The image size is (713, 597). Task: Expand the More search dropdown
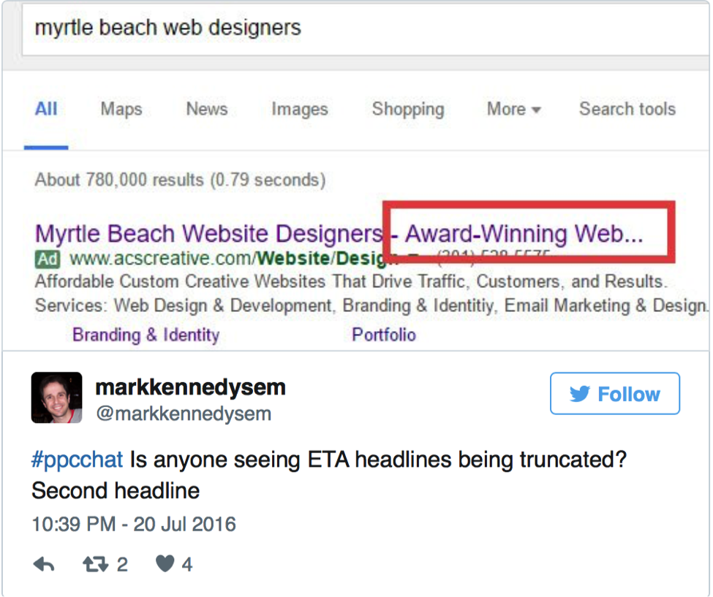[x=513, y=110]
